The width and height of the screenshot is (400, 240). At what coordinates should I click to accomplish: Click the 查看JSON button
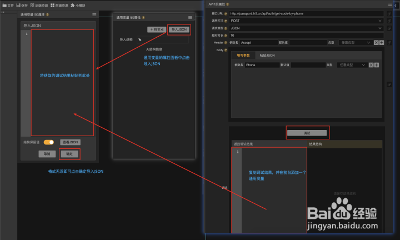(x=70, y=142)
